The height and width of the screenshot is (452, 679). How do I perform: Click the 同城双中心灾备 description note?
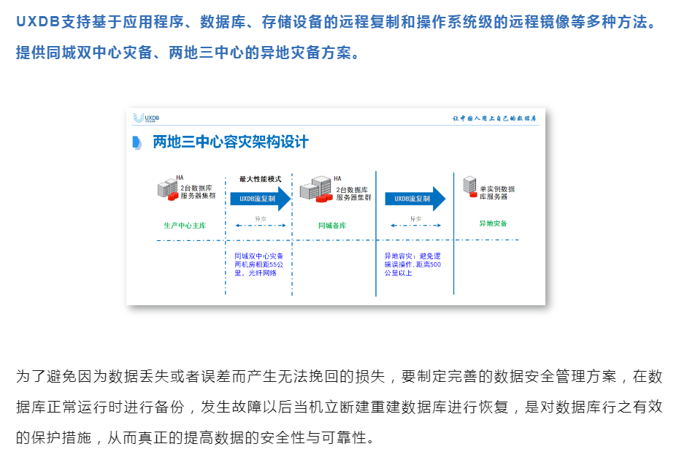point(259,264)
